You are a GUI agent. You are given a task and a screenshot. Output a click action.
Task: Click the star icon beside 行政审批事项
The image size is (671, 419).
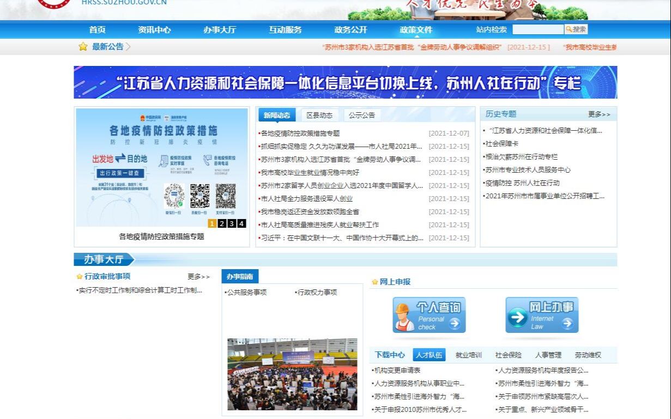click(x=79, y=277)
